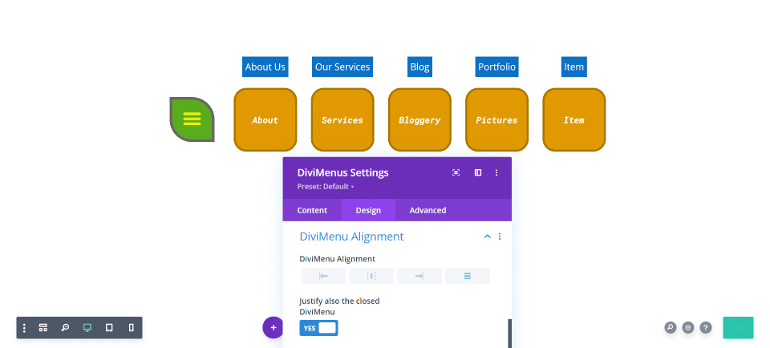Screen dimensions: 770x348
Task: Click the Our Services blue tooltip label
Action: click(342, 67)
